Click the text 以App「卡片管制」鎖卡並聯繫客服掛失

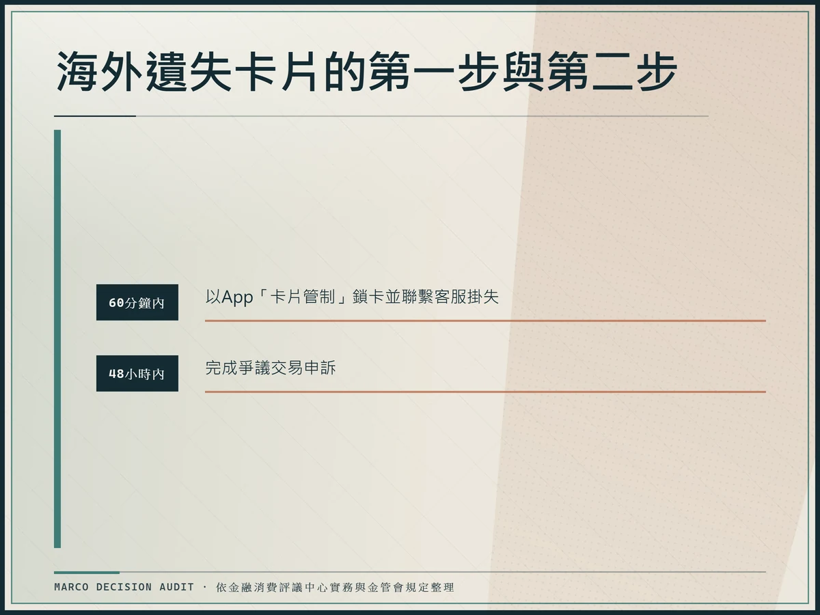352,297
